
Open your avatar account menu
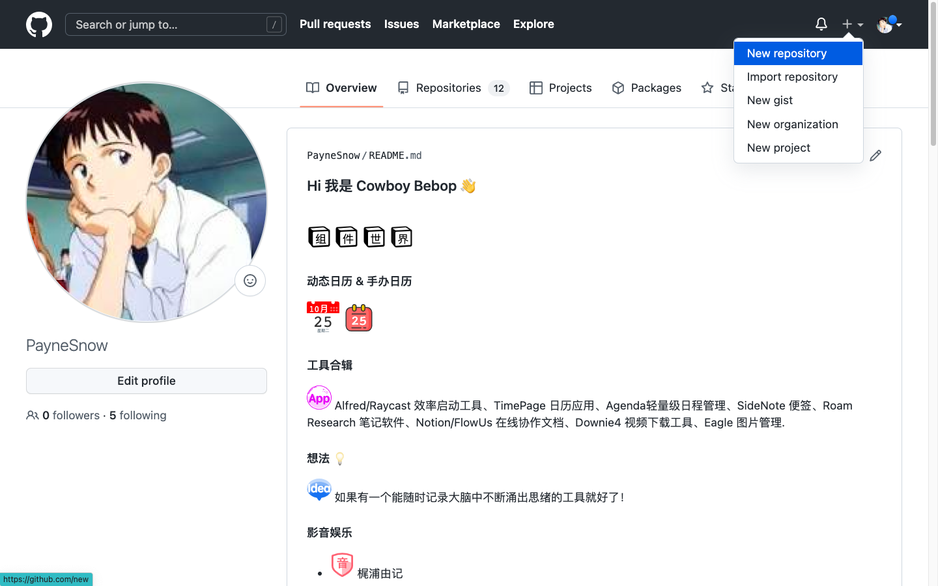(x=885, y=24)
